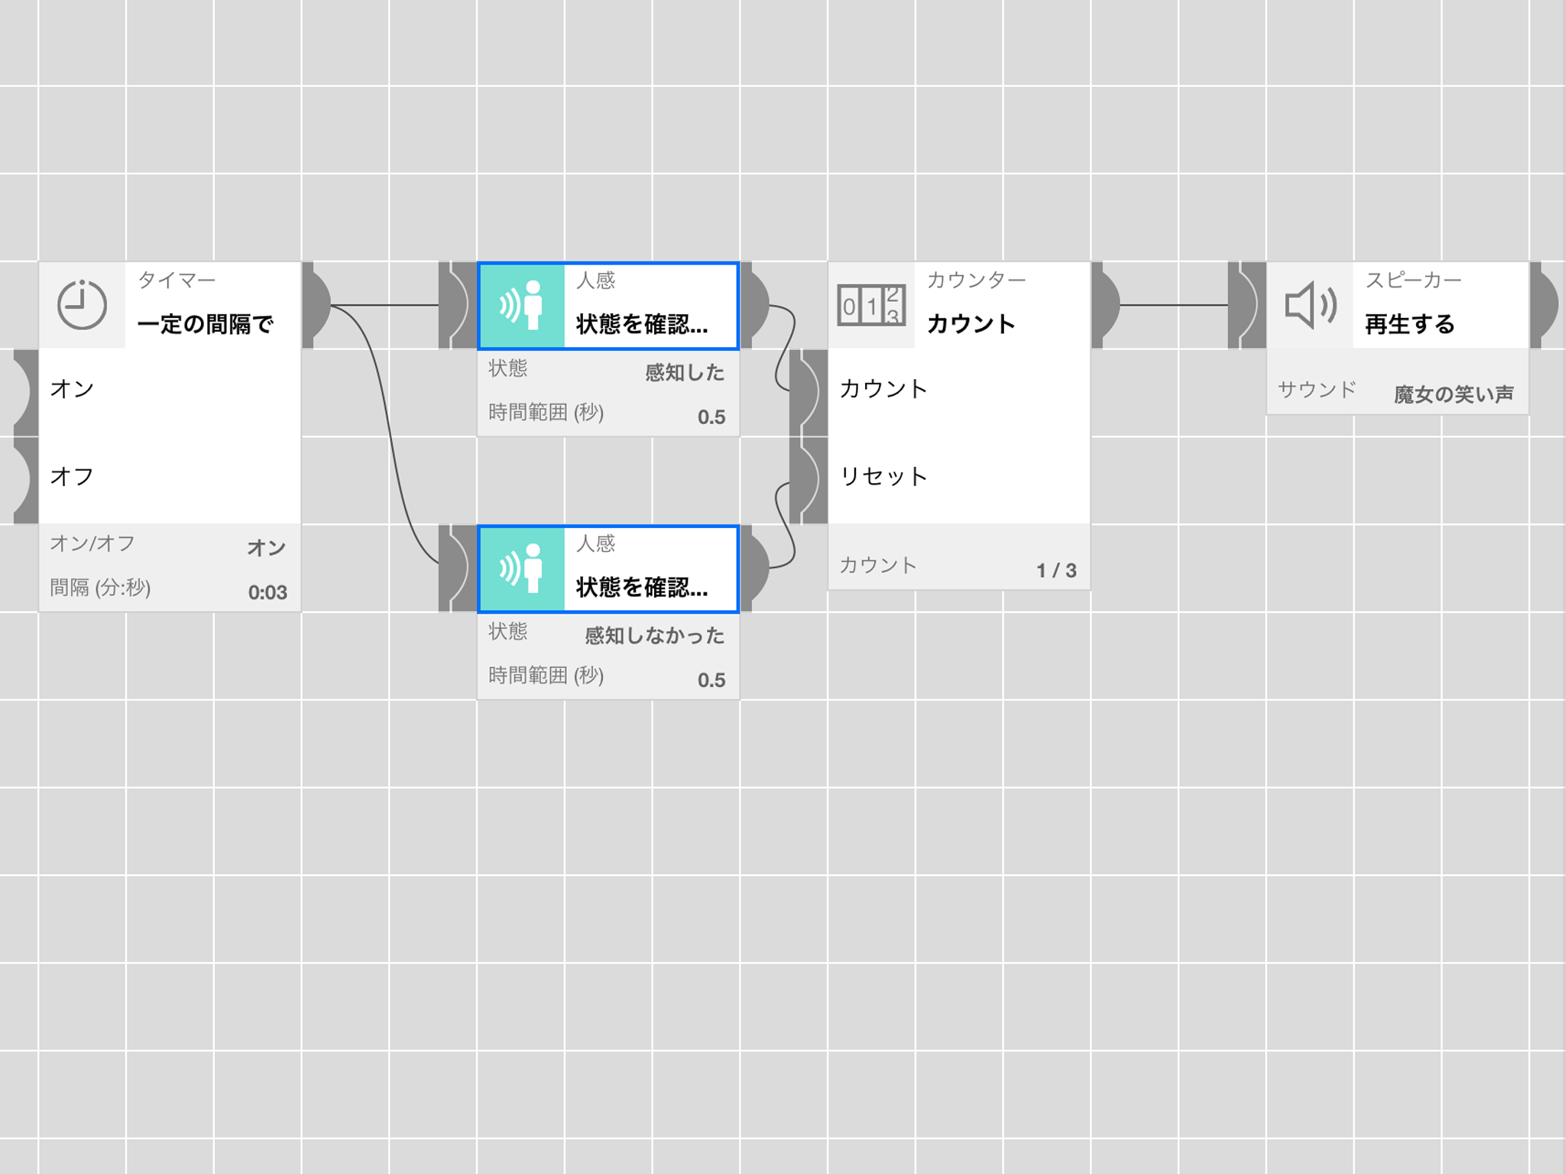Select the lower 人感 input connector
Viewport: 1565px width, 1174px height.
pos(458,569)
